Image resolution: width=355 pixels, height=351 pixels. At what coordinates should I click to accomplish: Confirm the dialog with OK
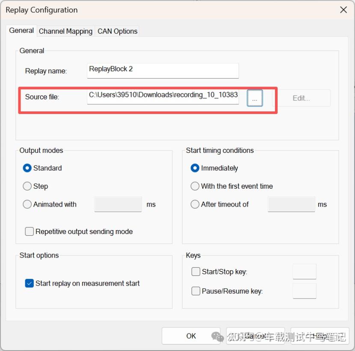[191, 336]
